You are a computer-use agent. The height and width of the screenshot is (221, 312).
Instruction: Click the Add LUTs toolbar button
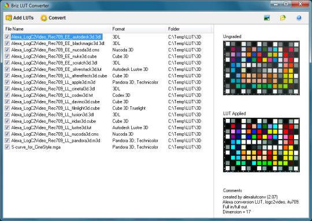click(20, 18)
